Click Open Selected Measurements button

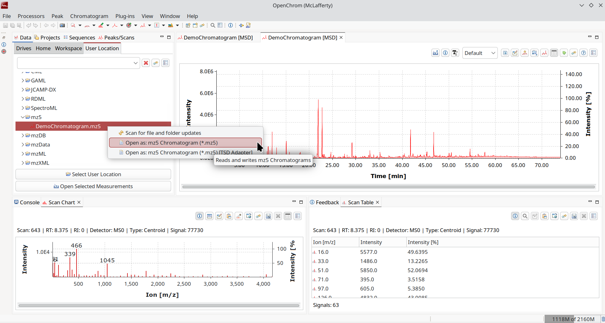tap(93, 186)
